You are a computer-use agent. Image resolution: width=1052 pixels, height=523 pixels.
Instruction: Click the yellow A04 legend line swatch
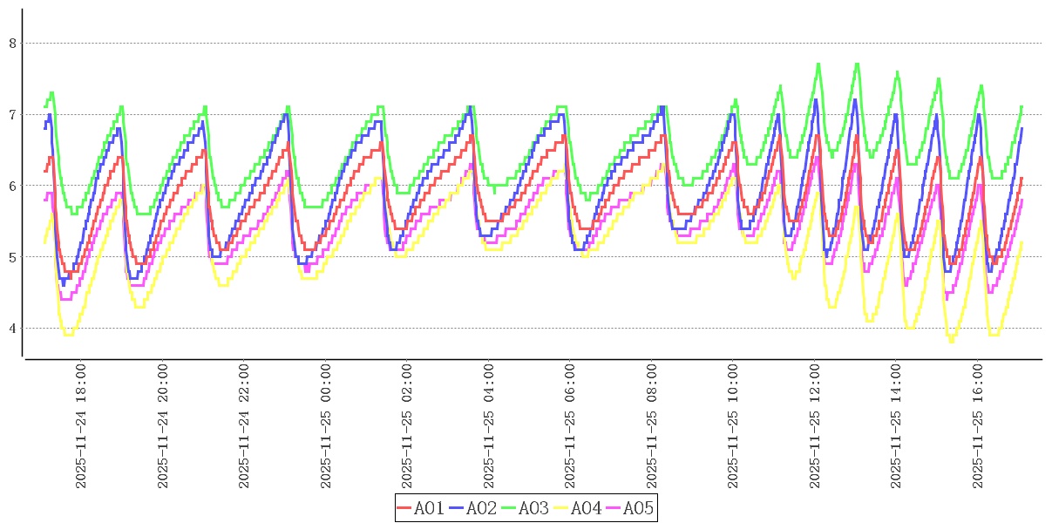click(x=561, y=508)
